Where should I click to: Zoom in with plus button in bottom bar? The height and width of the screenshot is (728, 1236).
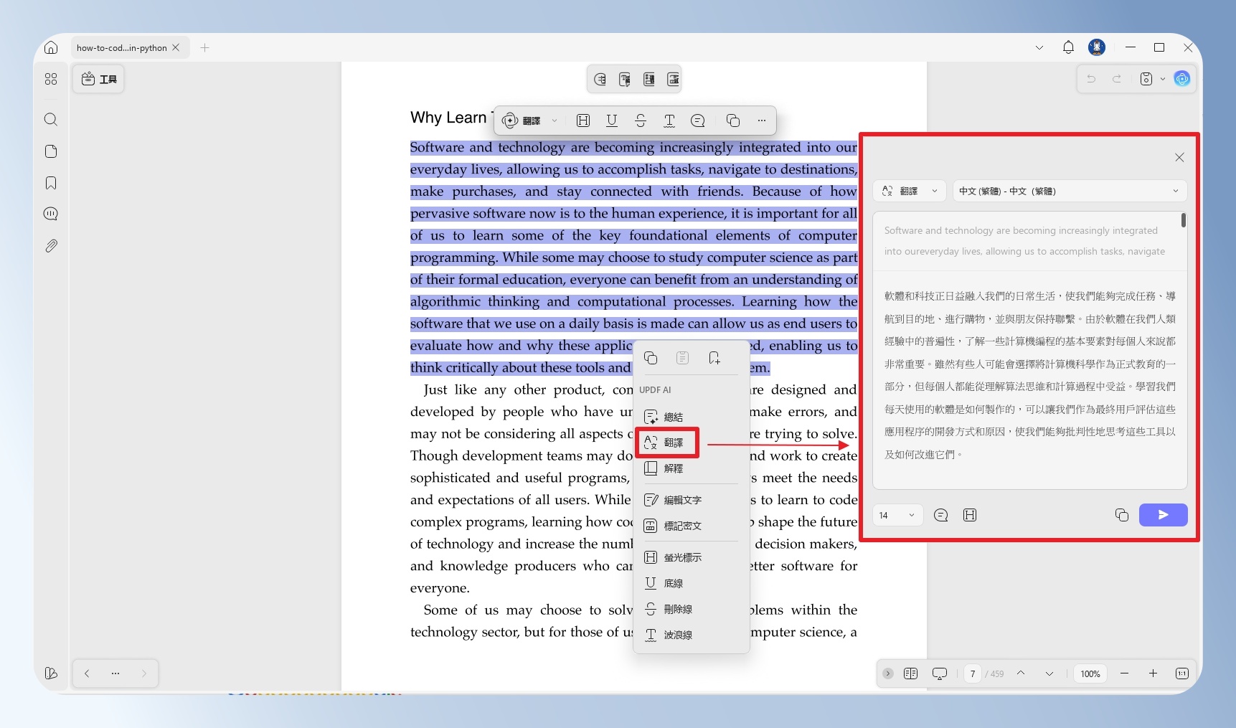1153,673
